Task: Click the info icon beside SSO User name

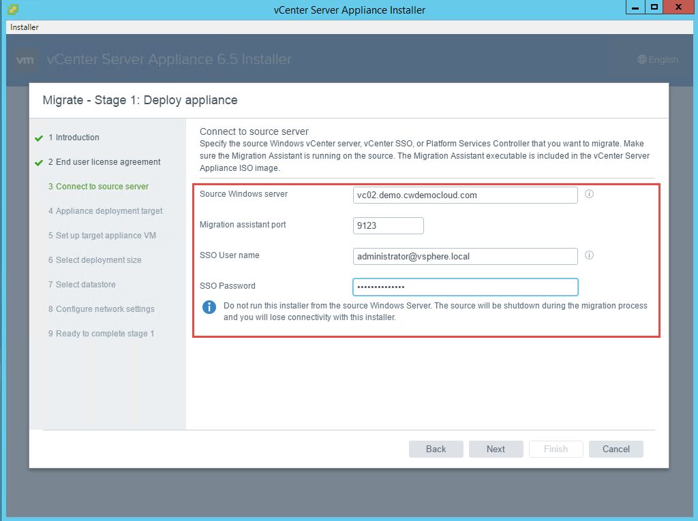Action: [x=589, y=255]
